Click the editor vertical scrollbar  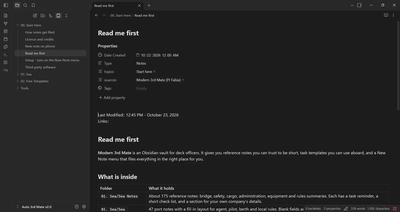click(398, 66)
